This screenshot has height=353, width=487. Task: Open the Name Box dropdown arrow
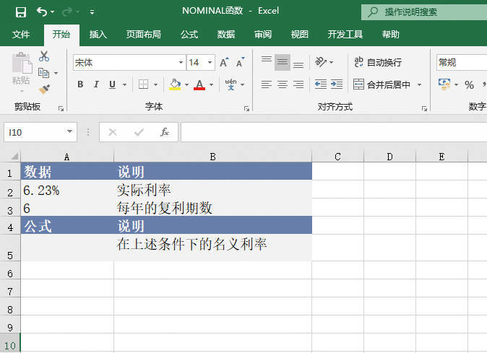pos(70,132)
